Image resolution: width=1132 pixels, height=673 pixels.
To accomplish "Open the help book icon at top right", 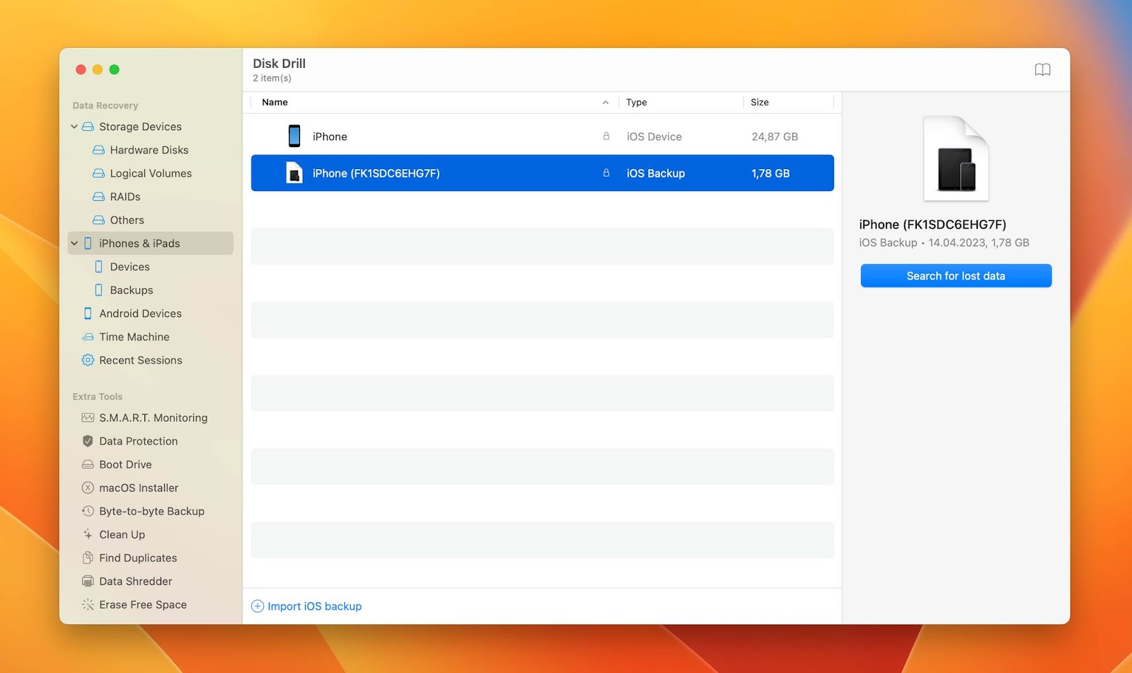I will pyautogui.click(x=1042, y=69).
